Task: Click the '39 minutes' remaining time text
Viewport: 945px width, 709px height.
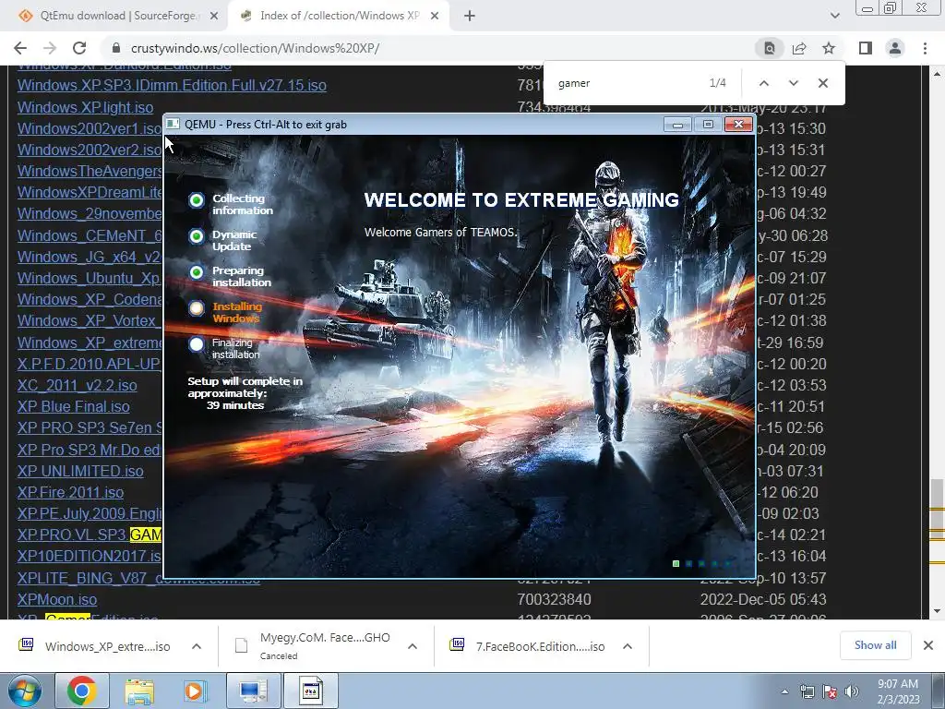Action: point(235,406)
